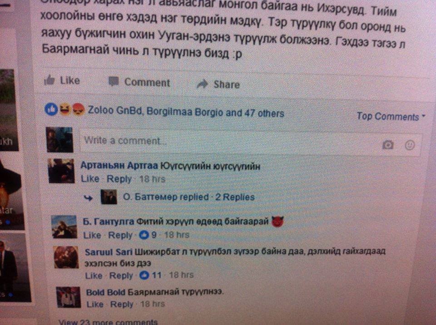Expand О. Баттөмөр's 2 Replies thread

tap(235, 197)
